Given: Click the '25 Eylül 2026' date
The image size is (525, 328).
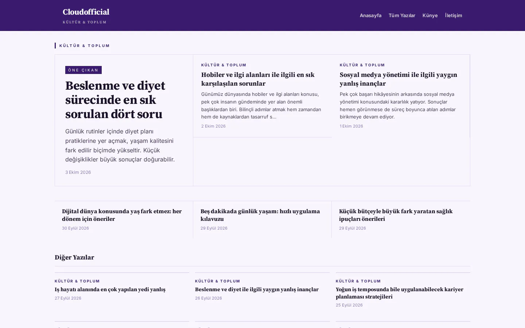Looking at the screenshot, I should [x=349, y=305].
